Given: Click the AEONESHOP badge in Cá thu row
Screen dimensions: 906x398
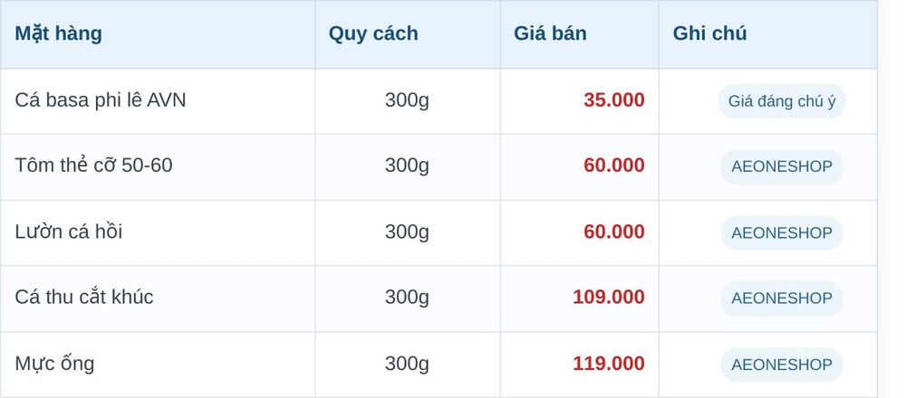Looking at the screenshot, I should pos(782,298).
